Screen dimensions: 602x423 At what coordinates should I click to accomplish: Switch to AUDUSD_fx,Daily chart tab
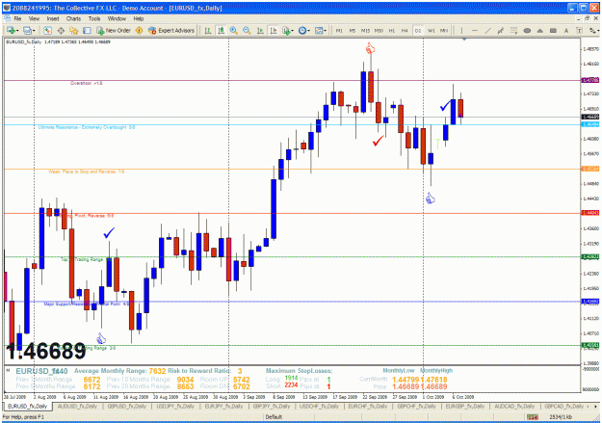(x=77, y=406)
